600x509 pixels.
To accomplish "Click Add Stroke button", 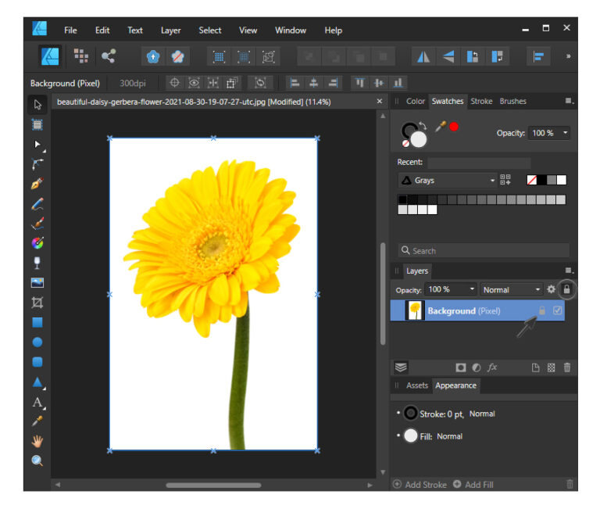I will tap(420, 485).
